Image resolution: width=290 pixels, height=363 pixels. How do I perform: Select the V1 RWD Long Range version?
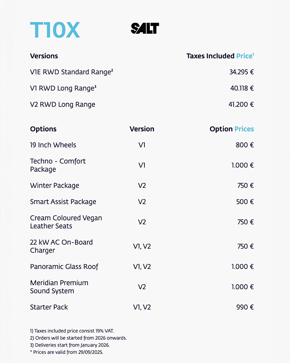[x=63, y=88]
